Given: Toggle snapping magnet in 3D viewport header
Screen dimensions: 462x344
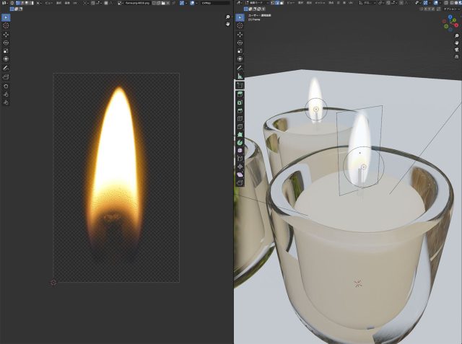Looking at the screenshot, I should (390, 3).
